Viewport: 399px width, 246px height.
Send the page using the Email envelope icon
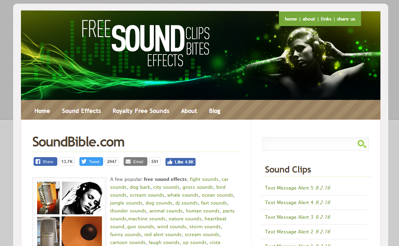point(136,161)
